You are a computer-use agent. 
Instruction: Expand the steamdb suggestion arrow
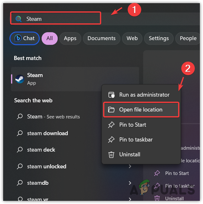130,183
